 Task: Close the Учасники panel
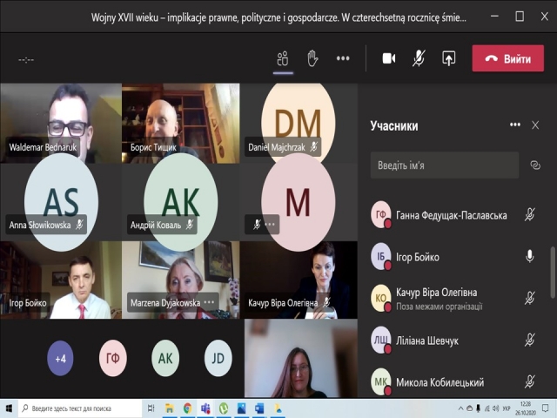pos(535,125)
